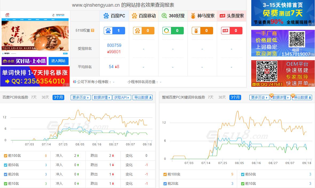Switch left chart to 7天 range
Image resolution: width=315 pixels, height=188 pixels.
coord(34,97)
